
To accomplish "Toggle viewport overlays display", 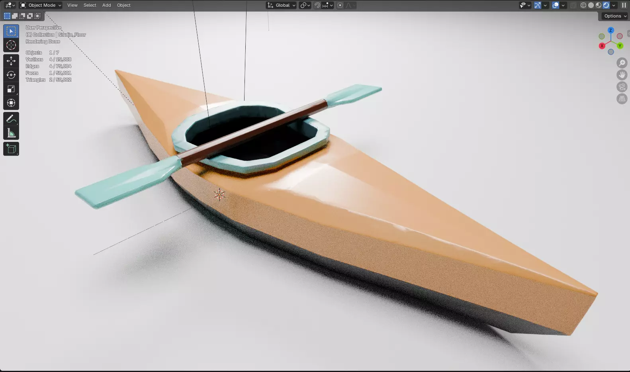I will coord(556,5).
